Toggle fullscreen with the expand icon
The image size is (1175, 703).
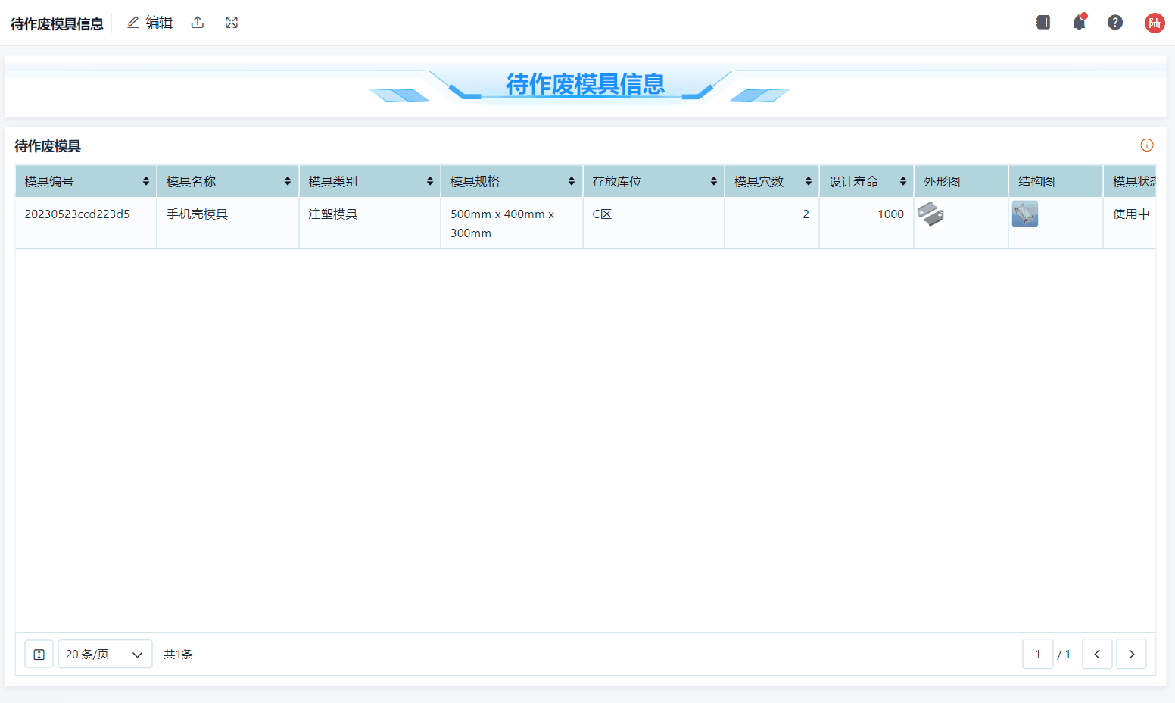pyautogui.click(x=232, y=23)
